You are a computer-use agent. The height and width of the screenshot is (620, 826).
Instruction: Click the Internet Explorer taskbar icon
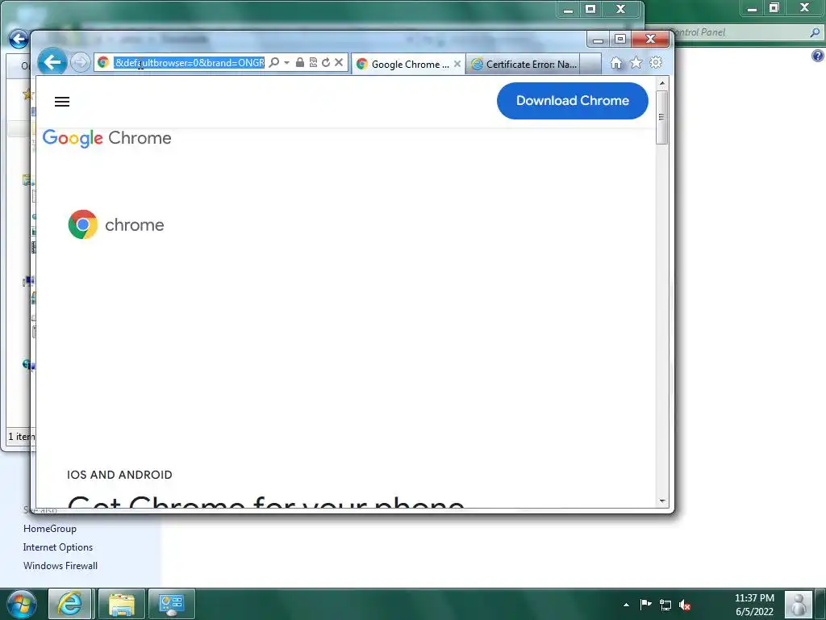70,604
